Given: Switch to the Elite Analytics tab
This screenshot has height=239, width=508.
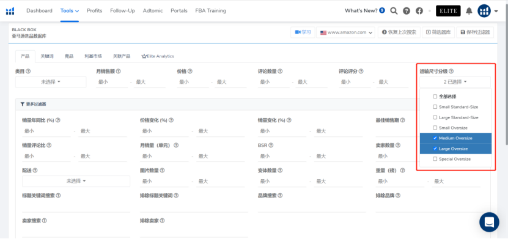Looking at the screenshot, I should click(x=158, y=56).
